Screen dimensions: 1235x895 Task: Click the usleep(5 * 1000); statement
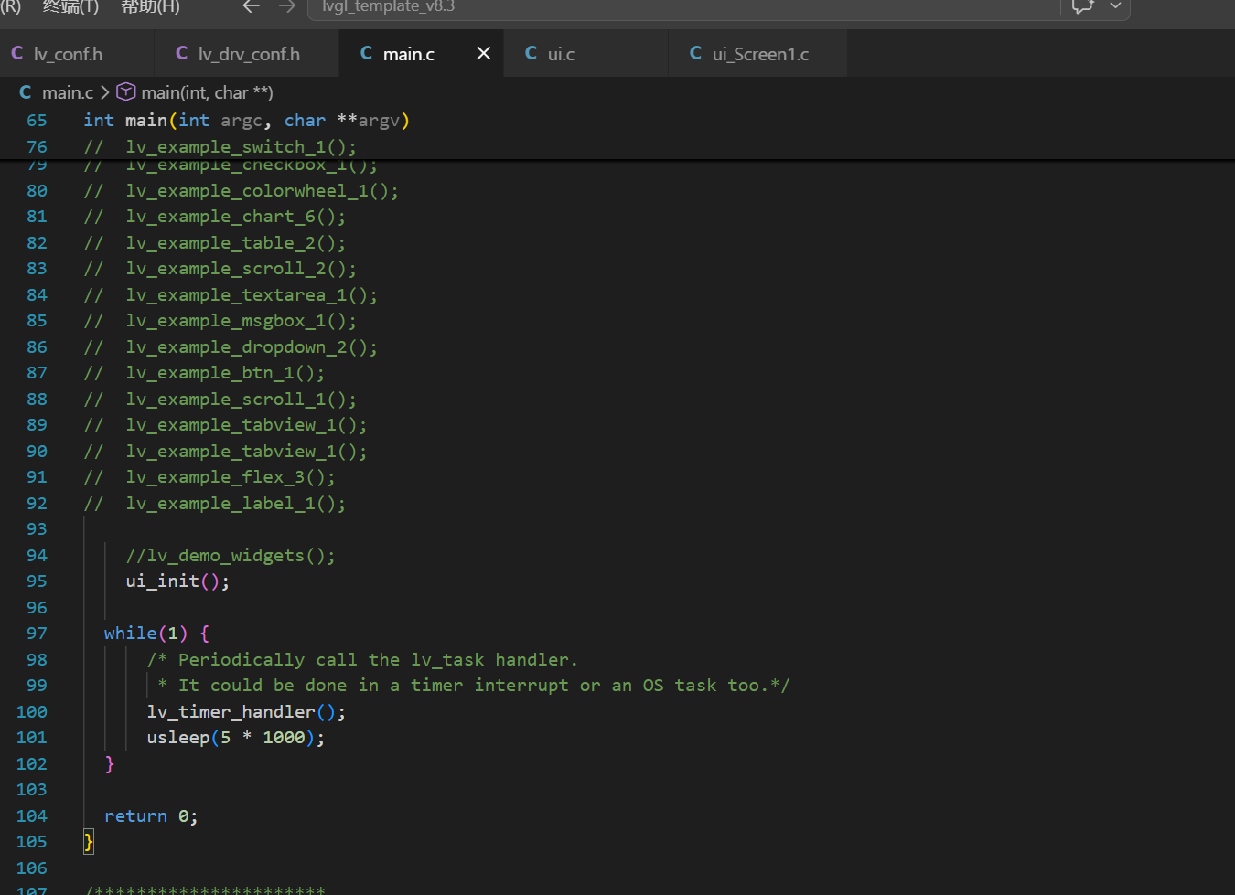pos(236,738)
